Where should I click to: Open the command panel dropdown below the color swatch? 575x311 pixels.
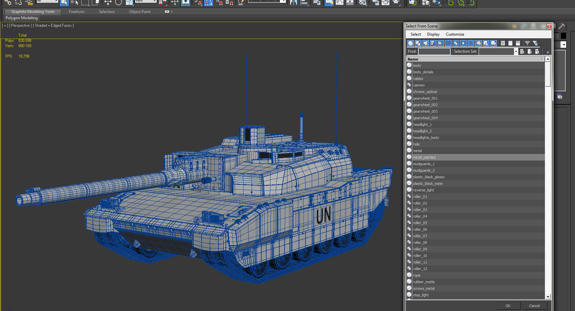(564, 45)
